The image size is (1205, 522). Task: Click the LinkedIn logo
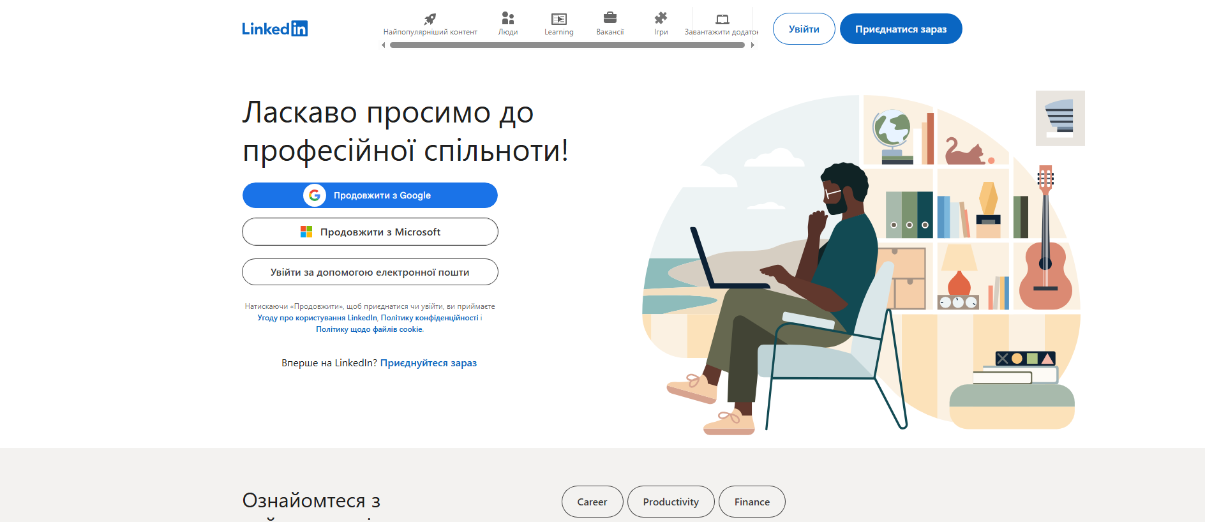pos(274,29)
